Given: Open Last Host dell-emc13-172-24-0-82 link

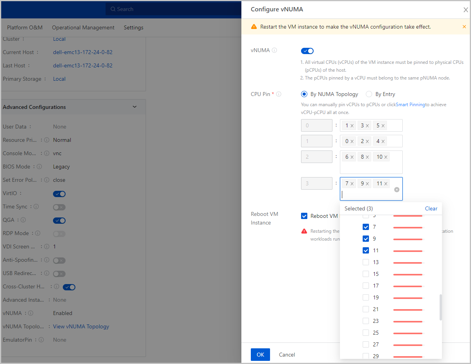Looking at the screenshot, I should [83, 65].
